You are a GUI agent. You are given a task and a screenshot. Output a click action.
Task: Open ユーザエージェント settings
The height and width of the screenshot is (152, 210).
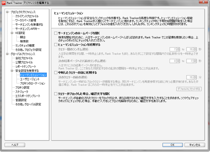pyautogui.click(x=30, y=79)
